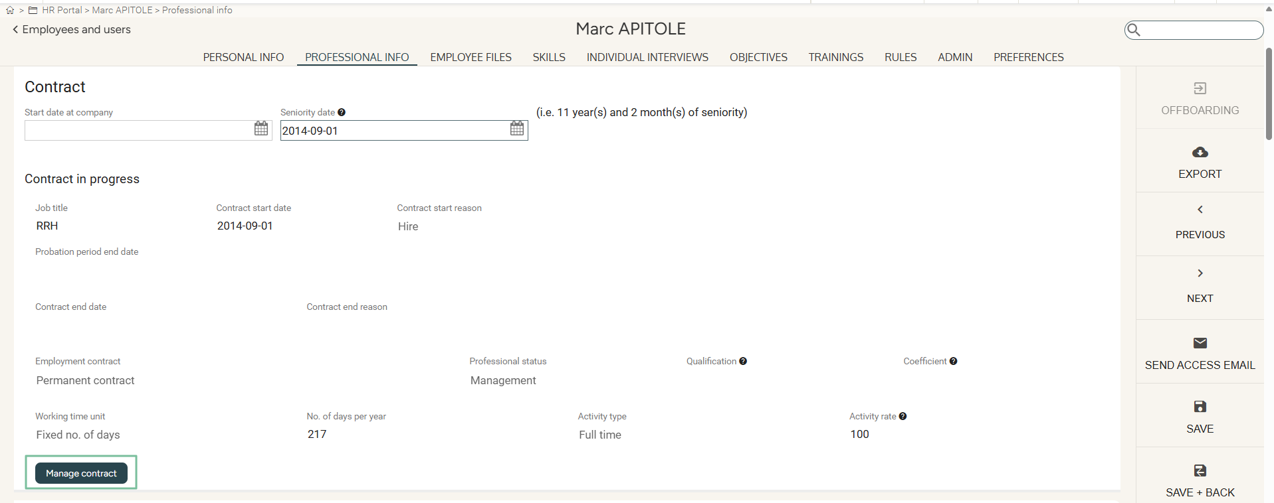The height and width of the screenshot is (503, 1274).
Task: Go to next employee record
Action: pos(1200,287)
